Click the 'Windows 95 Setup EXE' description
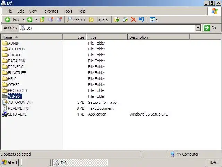This screenshot has width=222, height=167. (148, 114)
